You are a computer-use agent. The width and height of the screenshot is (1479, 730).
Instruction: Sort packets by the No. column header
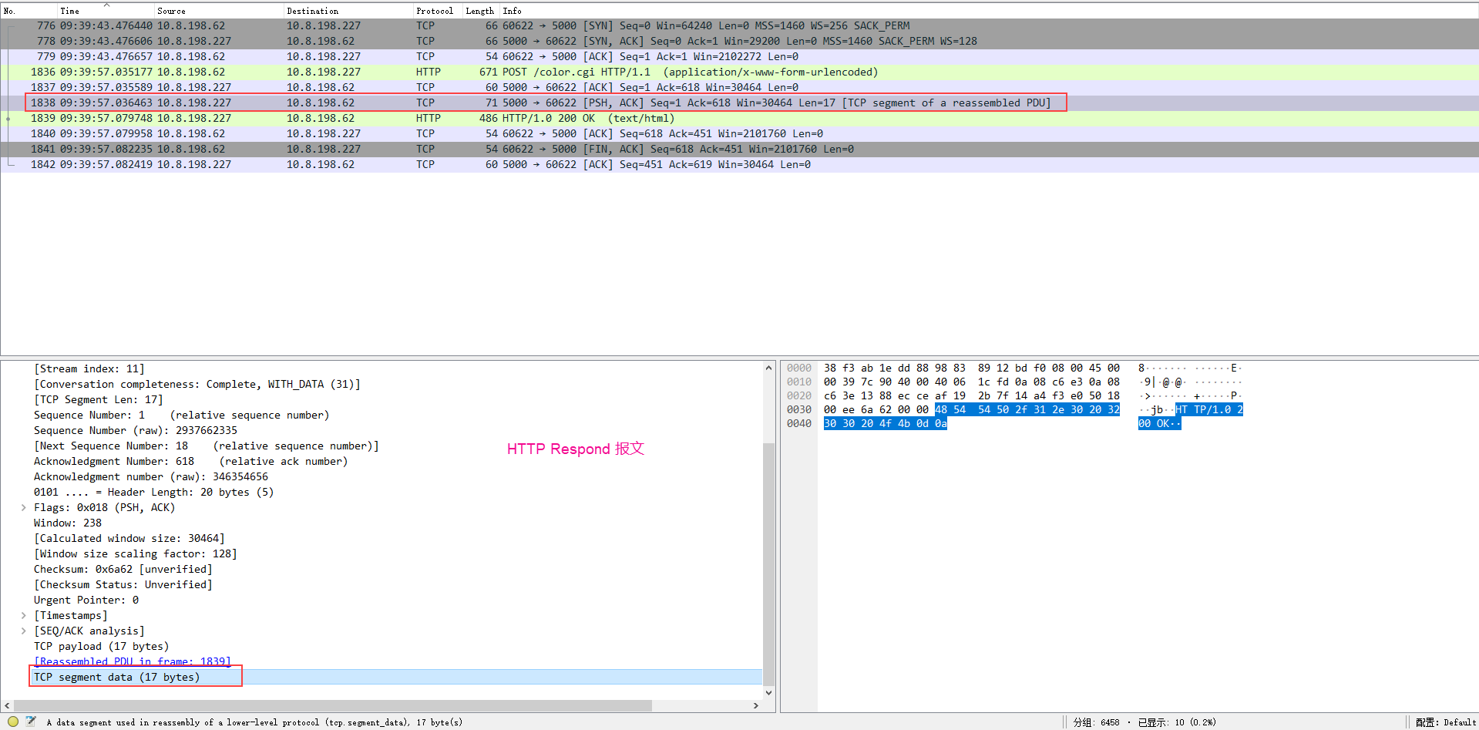pyautogui.click(x=29, y=11)
